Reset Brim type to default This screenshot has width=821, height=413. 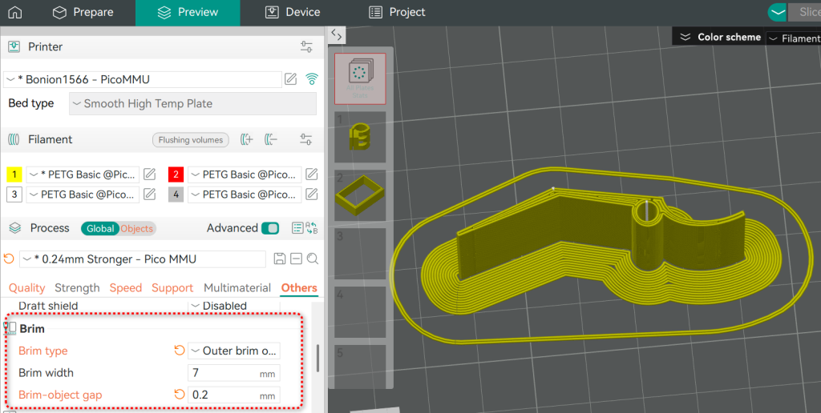pyautogui.click(x=180, y=351)
